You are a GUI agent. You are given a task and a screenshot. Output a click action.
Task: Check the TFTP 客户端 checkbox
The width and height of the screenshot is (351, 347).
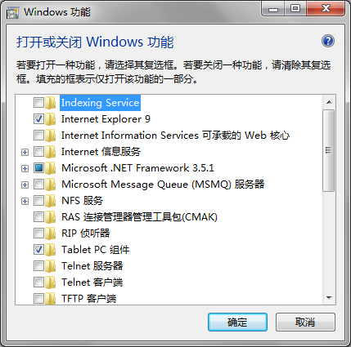click(38, 299)
